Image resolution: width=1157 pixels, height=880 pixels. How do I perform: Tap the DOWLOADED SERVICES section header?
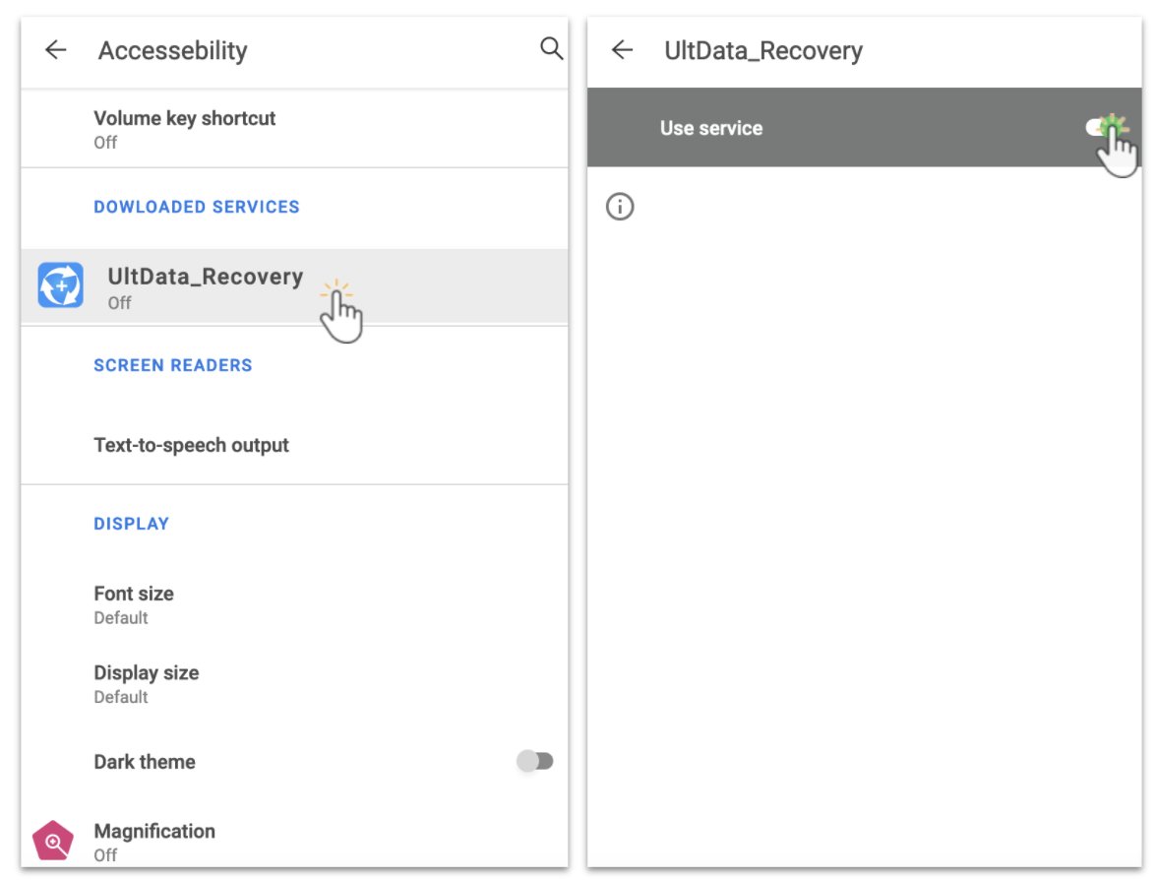click(197, 207)
